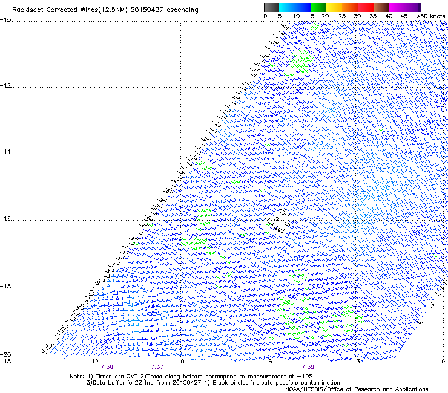This screenshot has width=448, height=393.
Task: Click the '-10' latitude axis label
Action: click(x=5, y=20)
